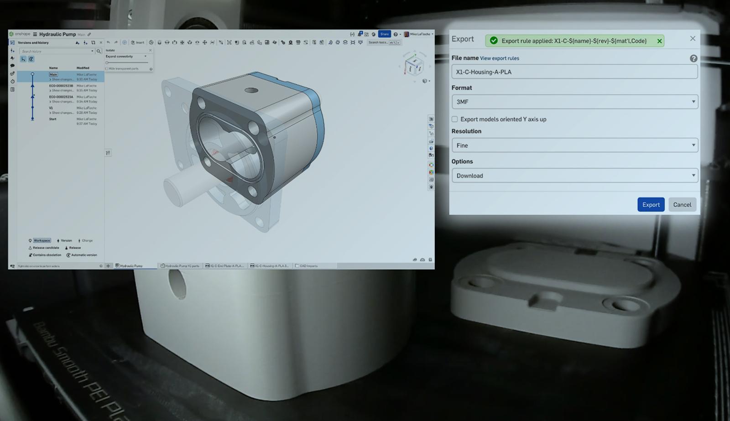This screenshot has height=421, width=730.
Task: Open the Format dropdown showing 3MF
Action: [574, 102]
